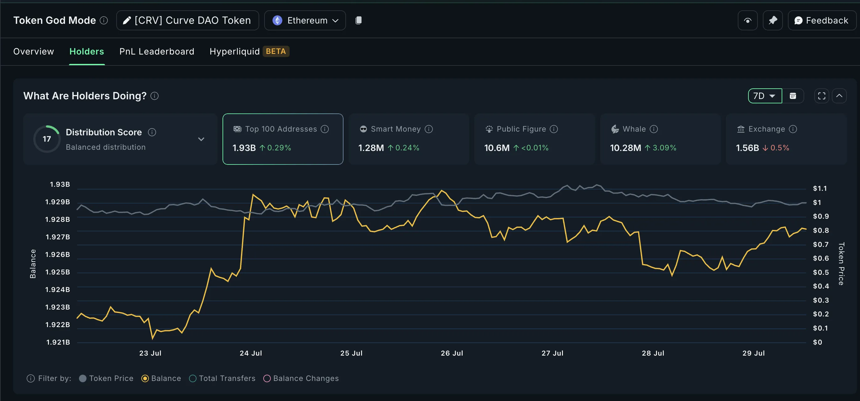Viewport: 860px width, 401px height.
Task: Click info icon beside What Are Holders Doing
Action: tap(155, 96)
